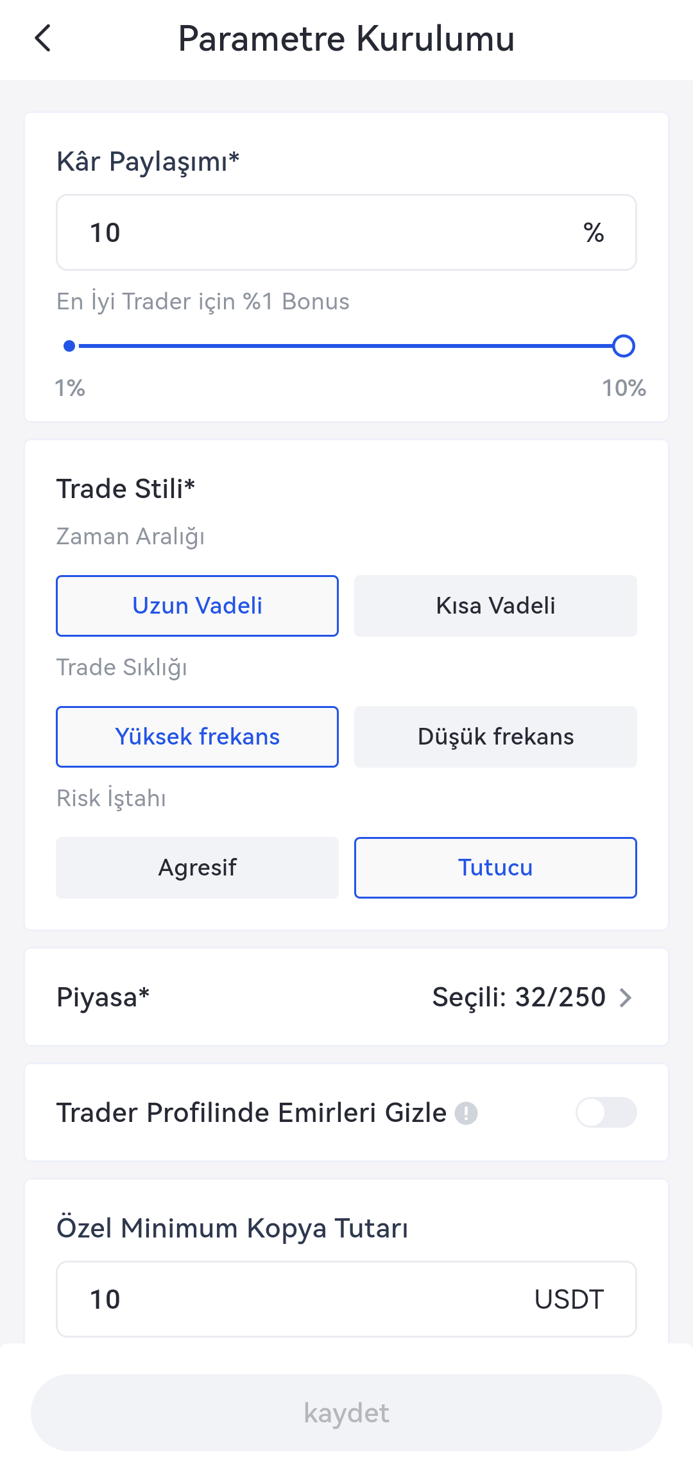The width and height of the screenshot is (693, 1457).
Task: Set risk appetite to Agresif
Action: pos(197,868)
